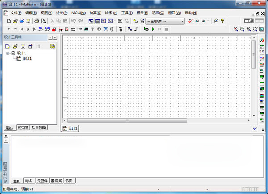Switch to the 项目视图 tab
The width and height of the screenshot is (268, 194).
(39, 128)
